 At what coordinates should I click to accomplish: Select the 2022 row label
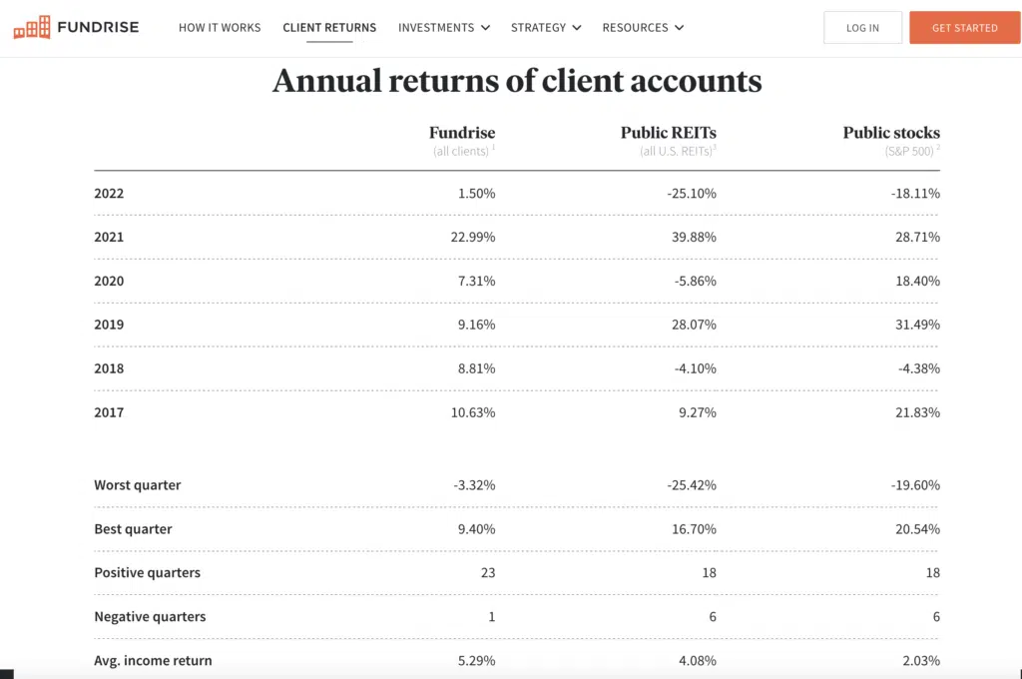[109, 194]
